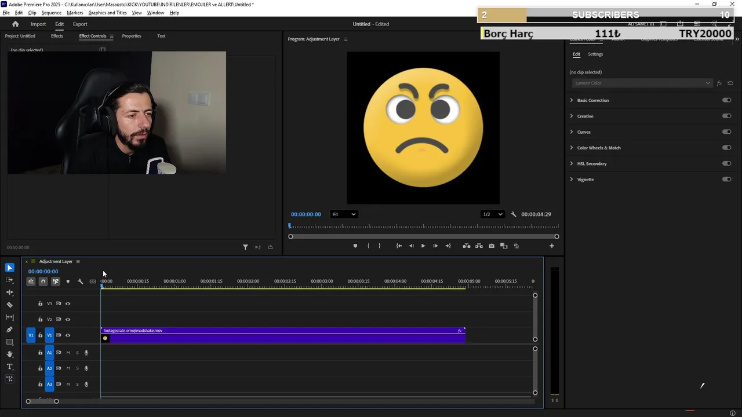Select the Rectangle tool
Viewport: 742px width, 417px height.
tap(9, 342)
